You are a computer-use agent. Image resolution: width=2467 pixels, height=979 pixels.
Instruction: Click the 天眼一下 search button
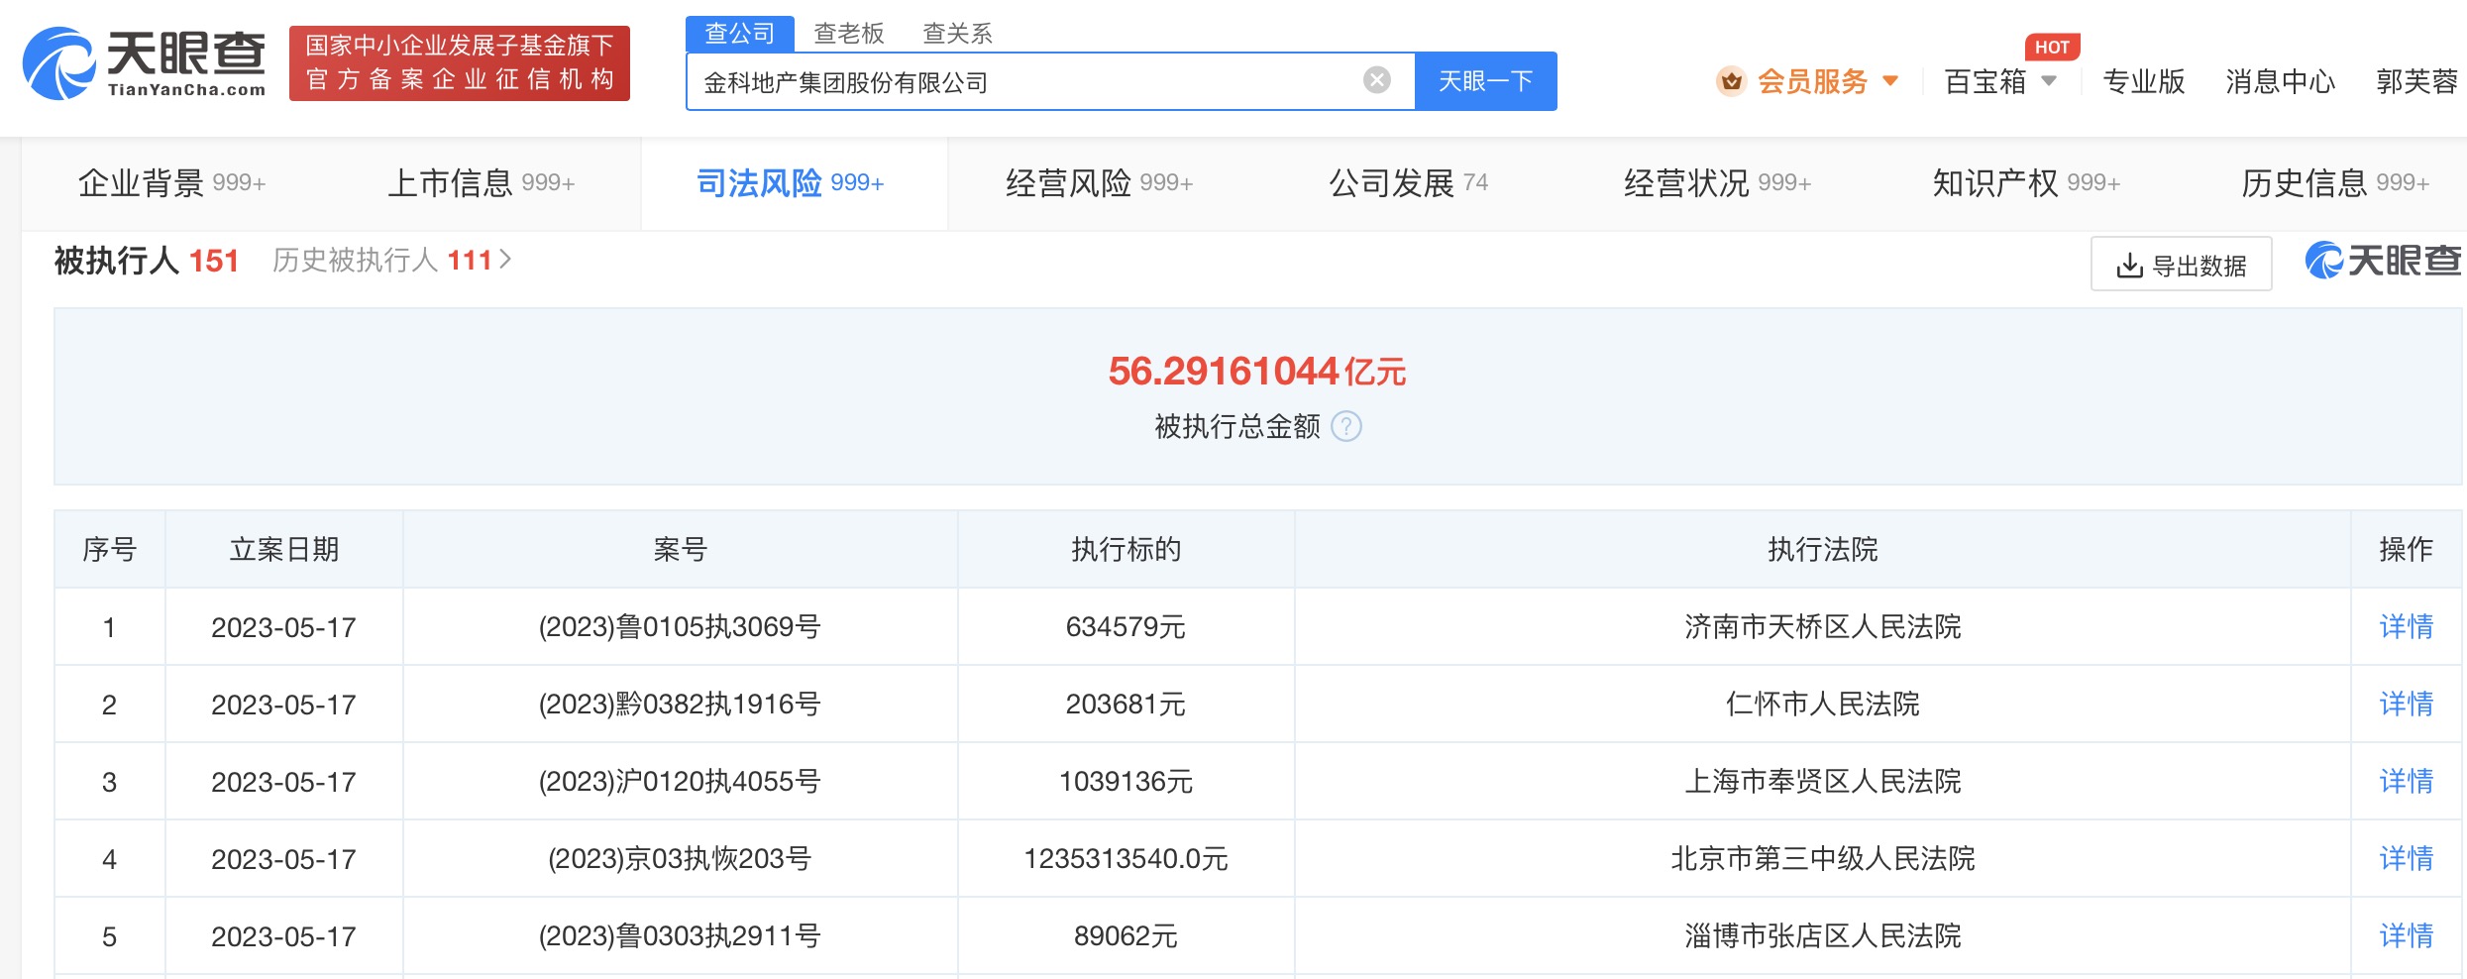1485,81
